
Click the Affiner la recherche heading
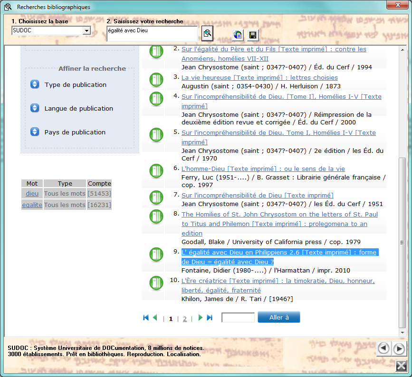click(92, 68)
